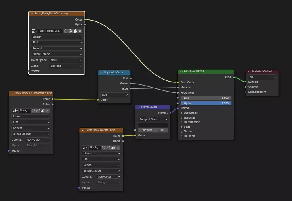The width and height of the screenshot is (292, 201).
Task: Browse image icon in BaseColor node
Action: pyautogui.click(x=34, y=31)
